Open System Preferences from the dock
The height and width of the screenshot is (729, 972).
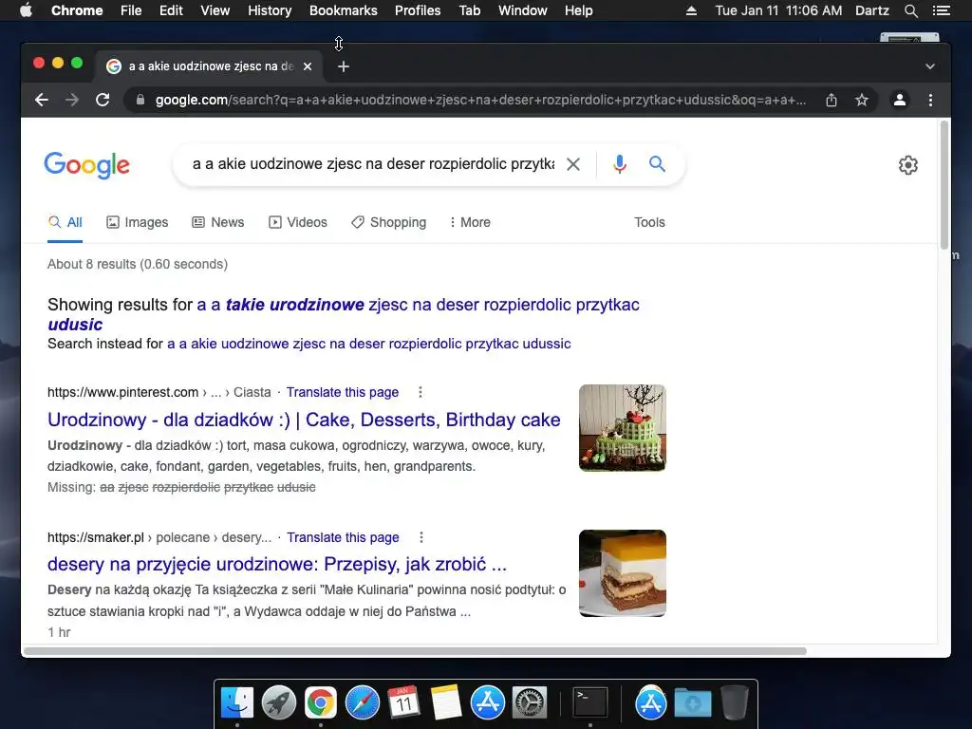click(529, 702)
